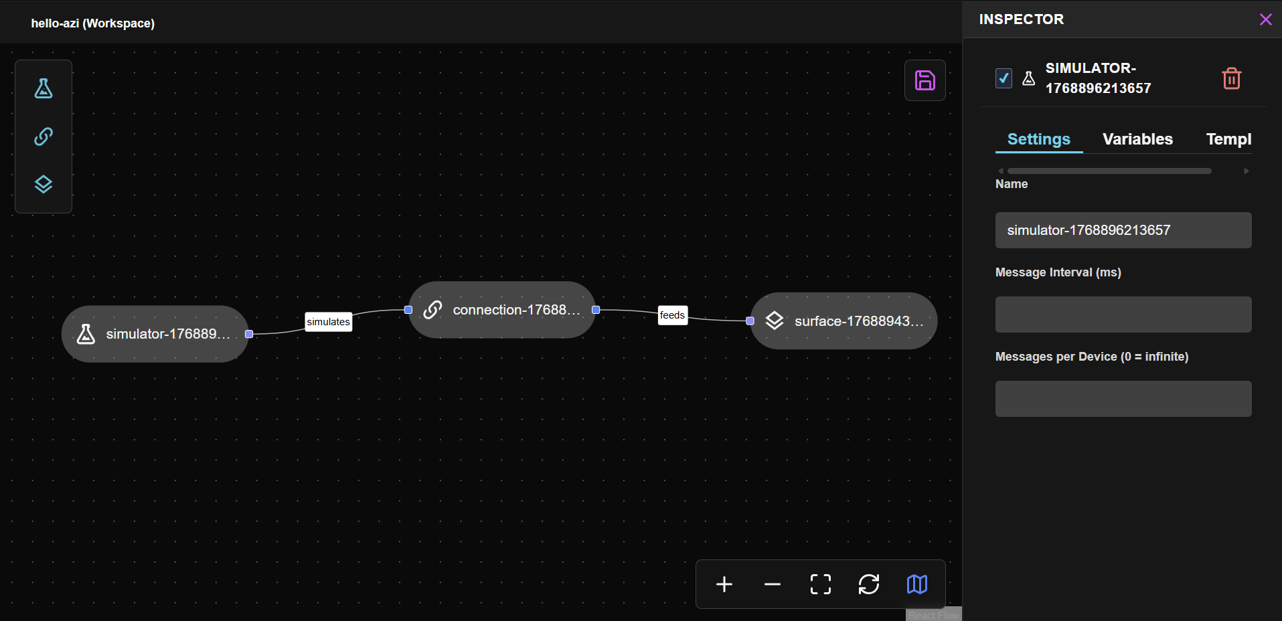Add a connection node from the link tool
This screenshot has height=621, width=1282.
pos(44,137)
